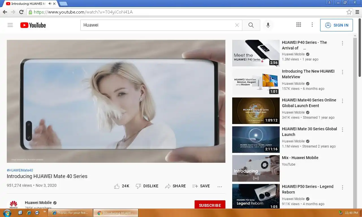Viewport: 362px width, 217px height.
Task: Switch to Thanks for your fee... taskbar window
Action: [70, 213]
